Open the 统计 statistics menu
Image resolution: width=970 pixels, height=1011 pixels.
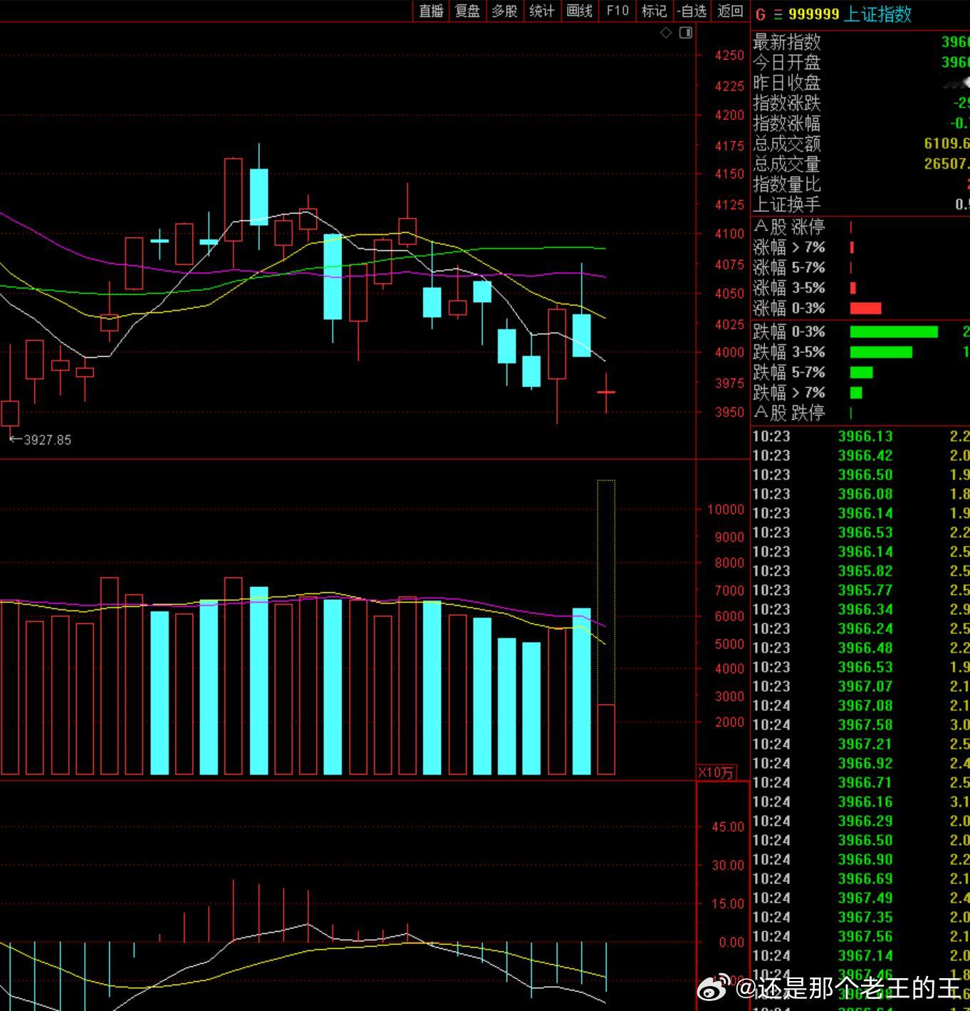click(x=542, y=11)
